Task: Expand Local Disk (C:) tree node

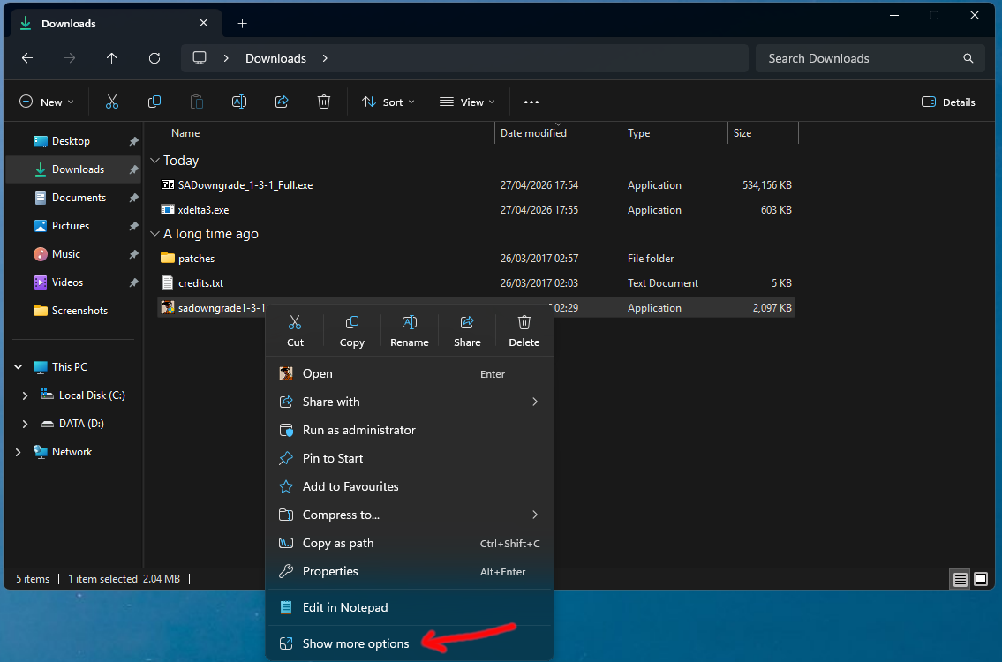Action: (x=25, y=395)
